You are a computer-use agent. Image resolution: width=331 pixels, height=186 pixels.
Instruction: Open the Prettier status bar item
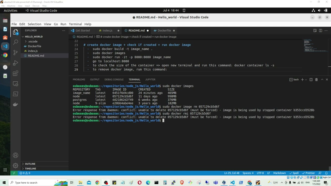(x=308, y=173)
